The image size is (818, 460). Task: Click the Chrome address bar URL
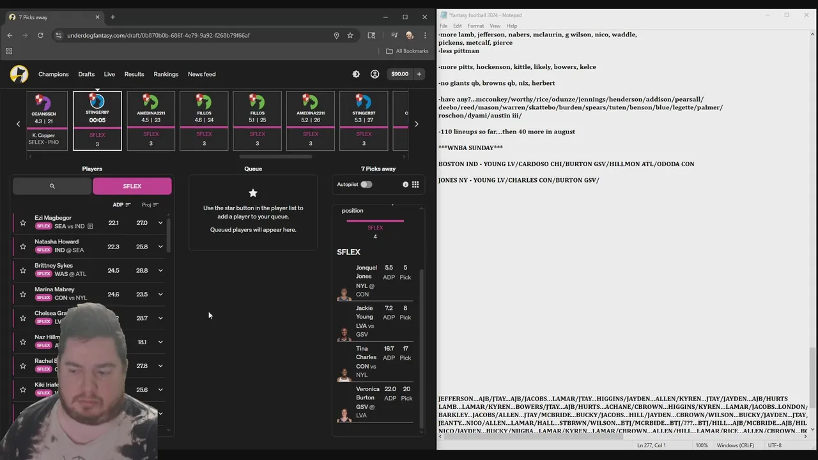click(158, 35)
